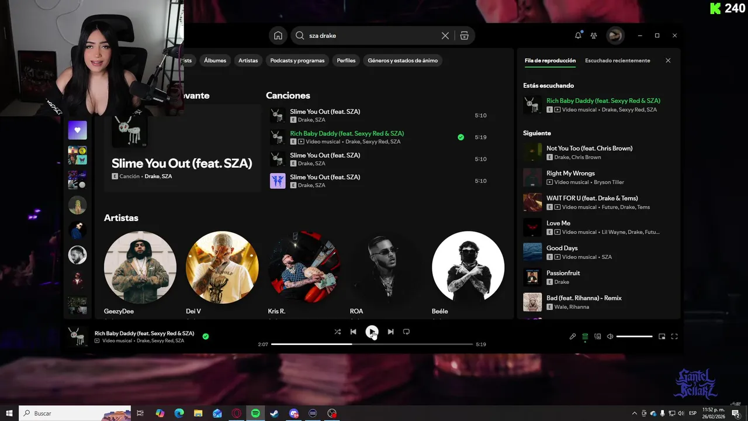This screenshot has height=421, width=748.
Task: Open the user profile avatar menu
Action: coord(615,36)
